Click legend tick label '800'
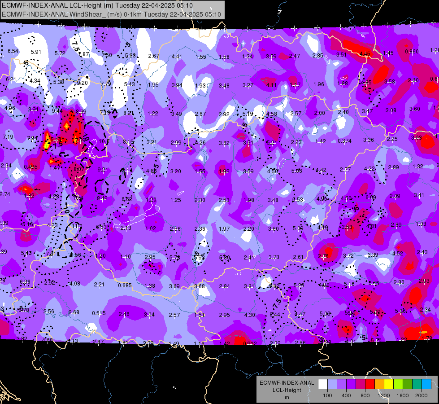439x404 pixels. [x=365, y=395]
